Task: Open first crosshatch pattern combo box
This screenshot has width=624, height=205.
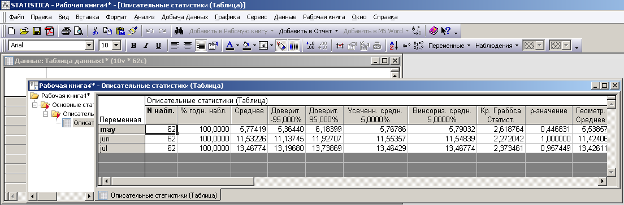Action: coord(533,46)
